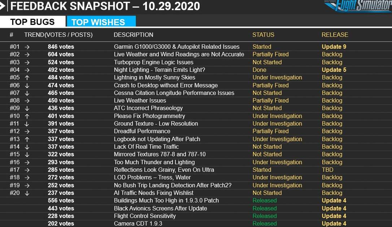The image size is (392, 227).
Task: Click the 'Started' status in row #17
Action: [x=262, y=170]
